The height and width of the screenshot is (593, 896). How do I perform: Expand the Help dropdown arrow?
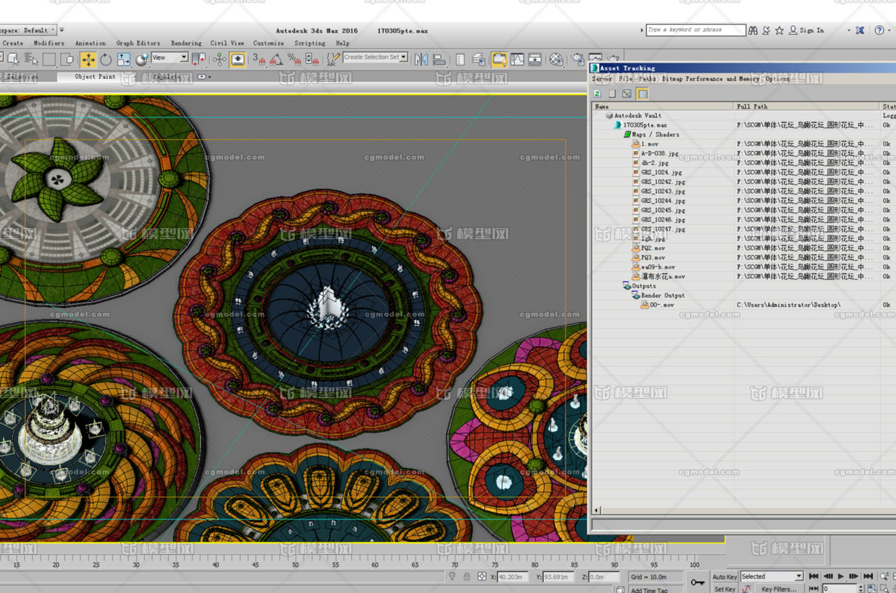(x=889, y=30)
